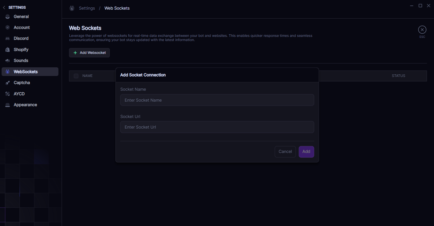Click the Shopify bag icon
434x226 pixels.
7,50
